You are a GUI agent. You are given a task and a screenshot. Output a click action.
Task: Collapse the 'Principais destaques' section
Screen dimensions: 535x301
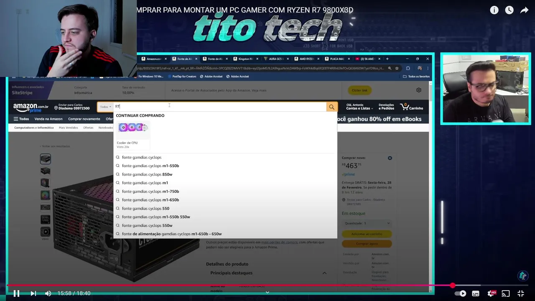(324, 273)
